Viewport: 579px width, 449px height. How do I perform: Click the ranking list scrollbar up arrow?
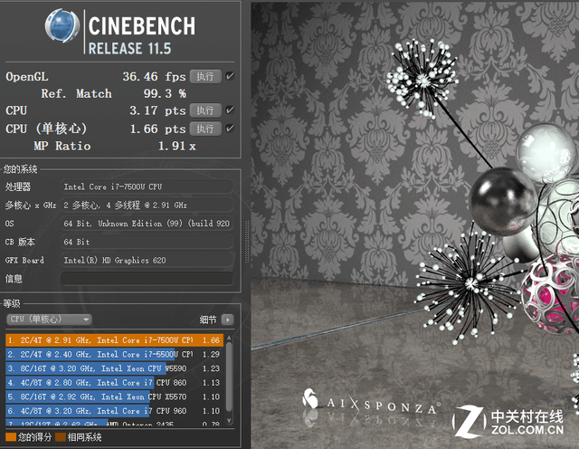click(x=229, y=338)
